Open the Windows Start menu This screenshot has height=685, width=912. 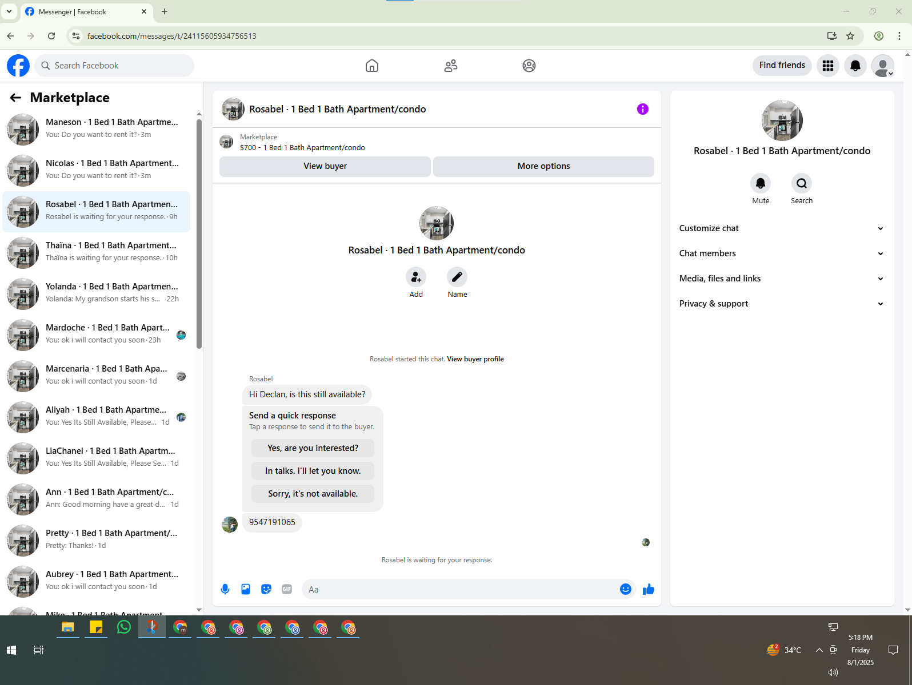11,650
